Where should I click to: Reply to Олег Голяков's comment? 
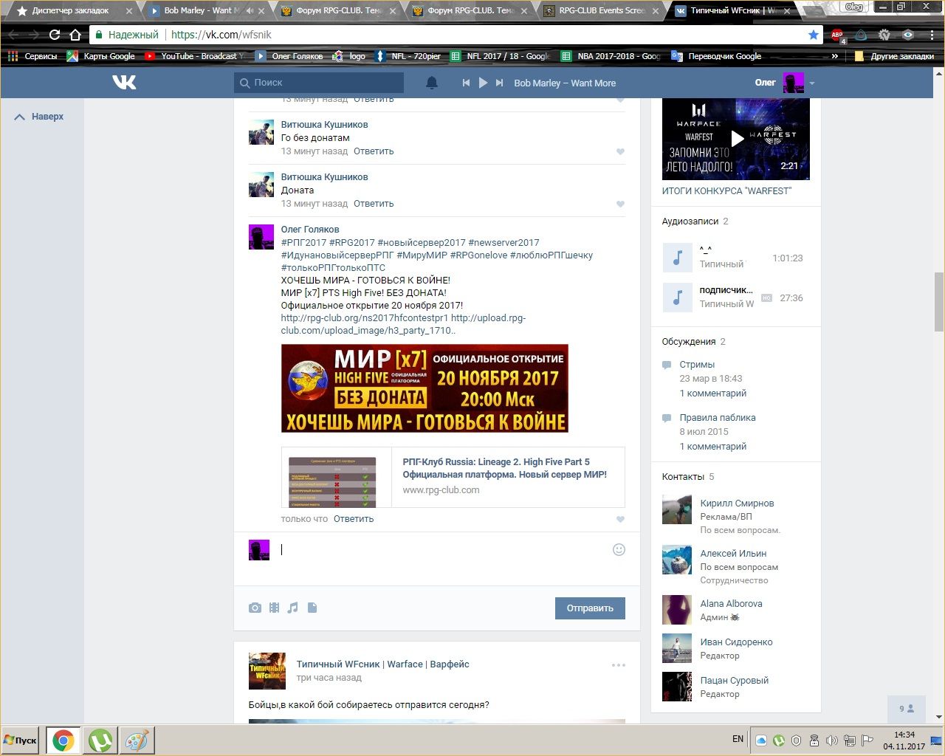pyautogui.click(x=354, y=519)
